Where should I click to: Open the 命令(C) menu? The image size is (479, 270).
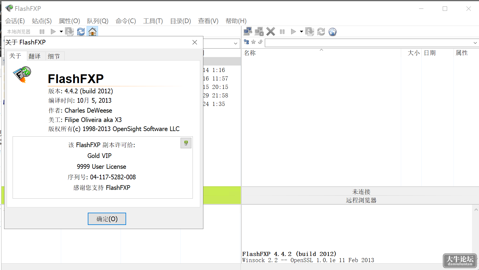pyautogui.click(x=126, y=21)
